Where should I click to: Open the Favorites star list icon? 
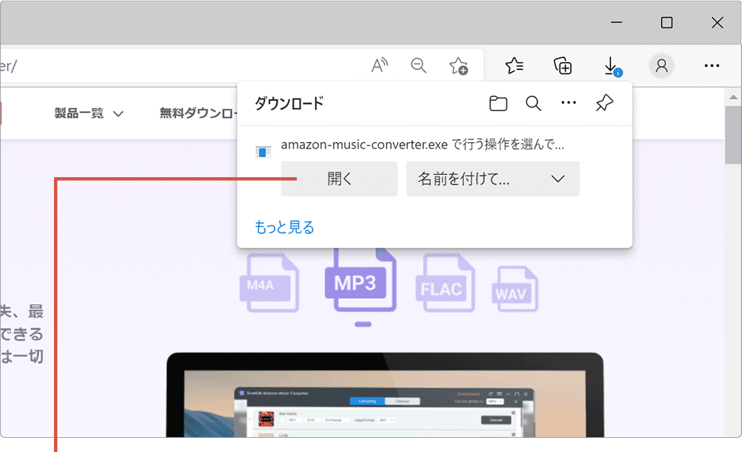[514, 65]
